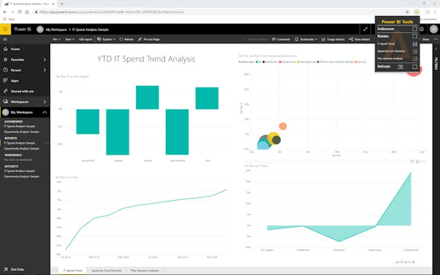Adjust the IT Spend Trend duration value

[x=415, y=43]
